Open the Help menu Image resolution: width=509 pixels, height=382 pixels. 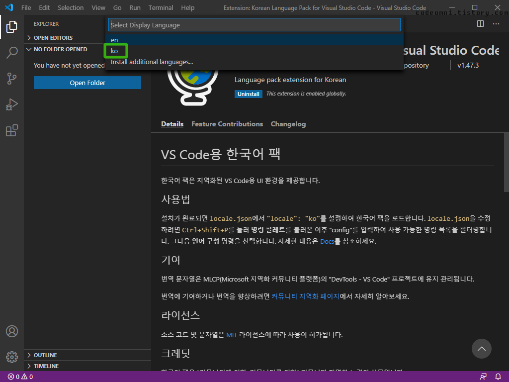click(x=187, y=7)
